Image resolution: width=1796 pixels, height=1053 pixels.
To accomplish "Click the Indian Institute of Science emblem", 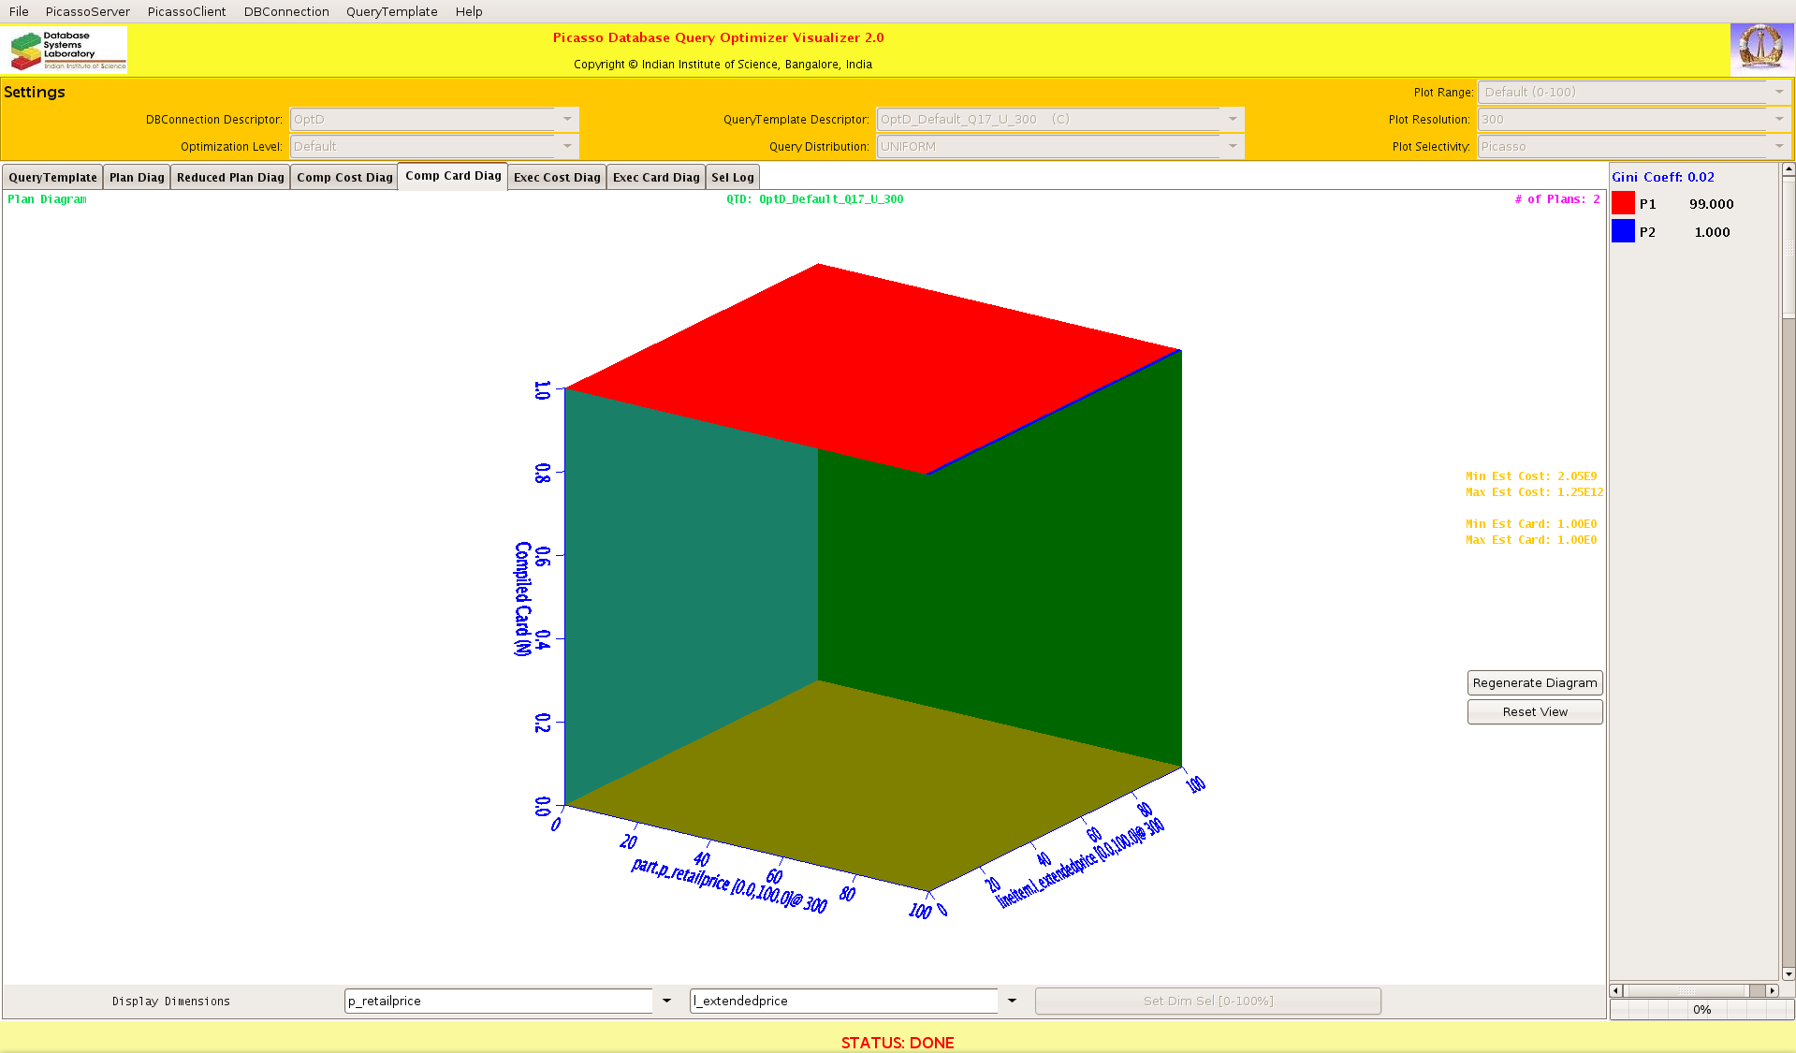I will click(x=1761, y=49).
